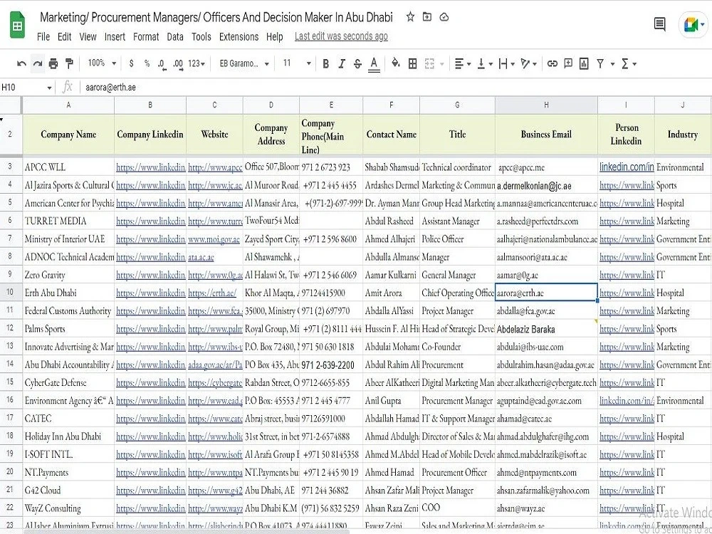Star the document with star icon
This screenshot has width=712, height=534.
click(410, 17)
